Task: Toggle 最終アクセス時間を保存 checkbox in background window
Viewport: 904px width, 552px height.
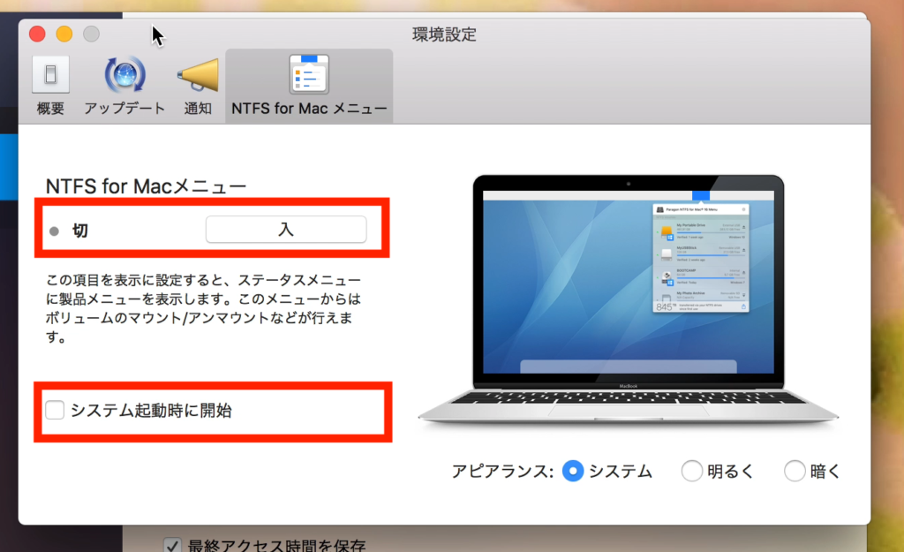Action: tap(172, 545)
